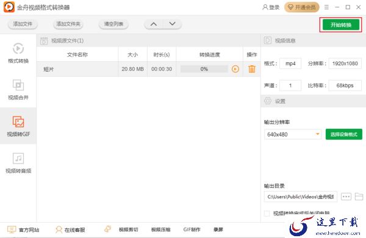Click the headset icon beside 在线客服
Screen dimensions: 366x238
pyautogui.click(x=59, y=229)
